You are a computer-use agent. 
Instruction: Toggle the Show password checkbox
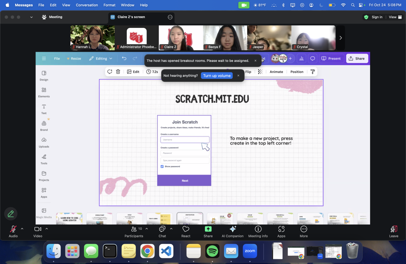pos(162,167)
